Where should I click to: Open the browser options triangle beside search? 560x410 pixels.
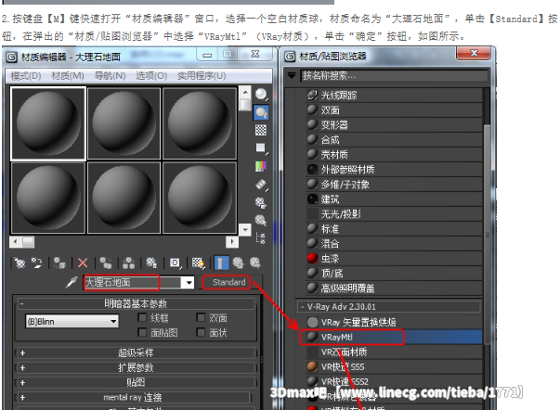[292, 75]
